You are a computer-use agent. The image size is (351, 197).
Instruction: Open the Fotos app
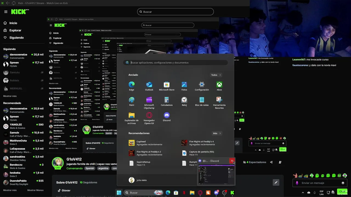[x=184, y=86]
